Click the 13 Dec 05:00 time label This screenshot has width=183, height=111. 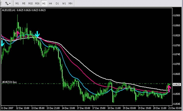click(38, 108)
